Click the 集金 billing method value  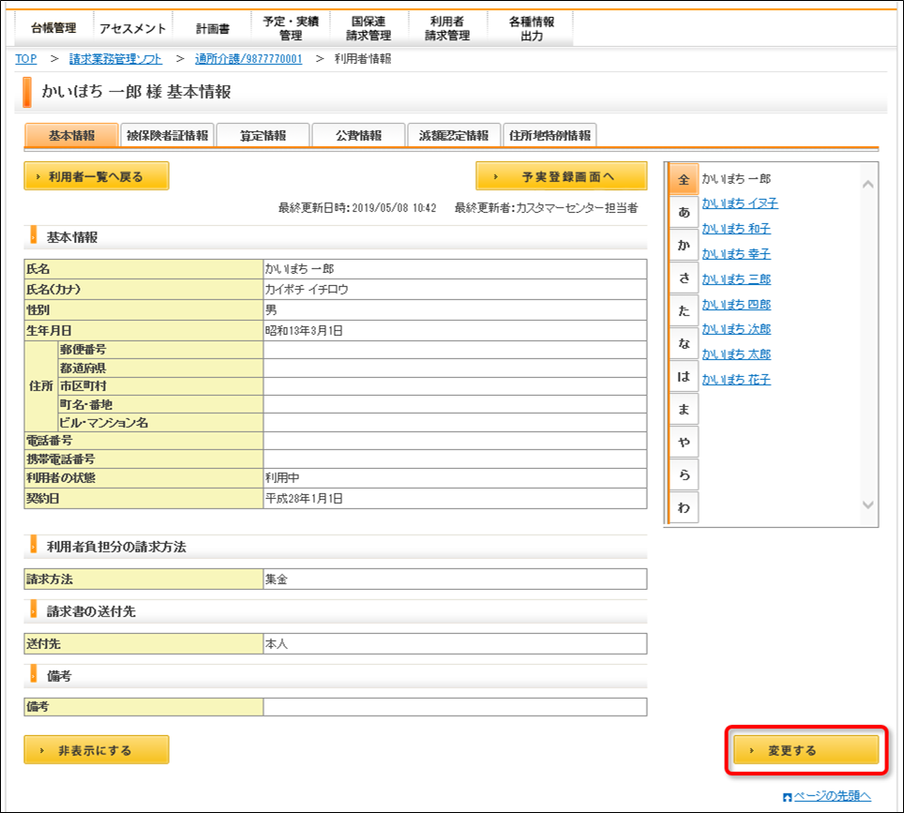click(276, 580)
